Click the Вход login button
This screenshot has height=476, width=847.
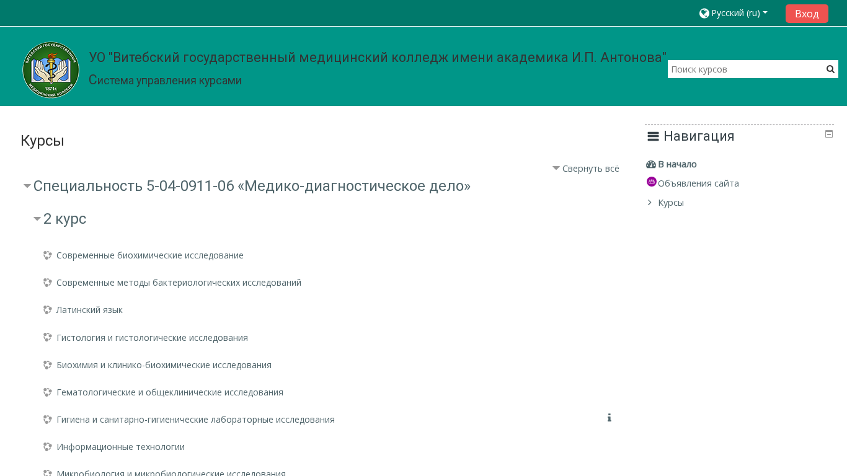(807, 14)
